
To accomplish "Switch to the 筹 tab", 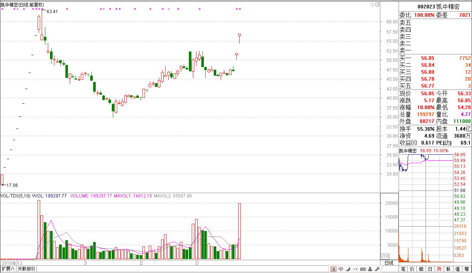I will (467, 269).
